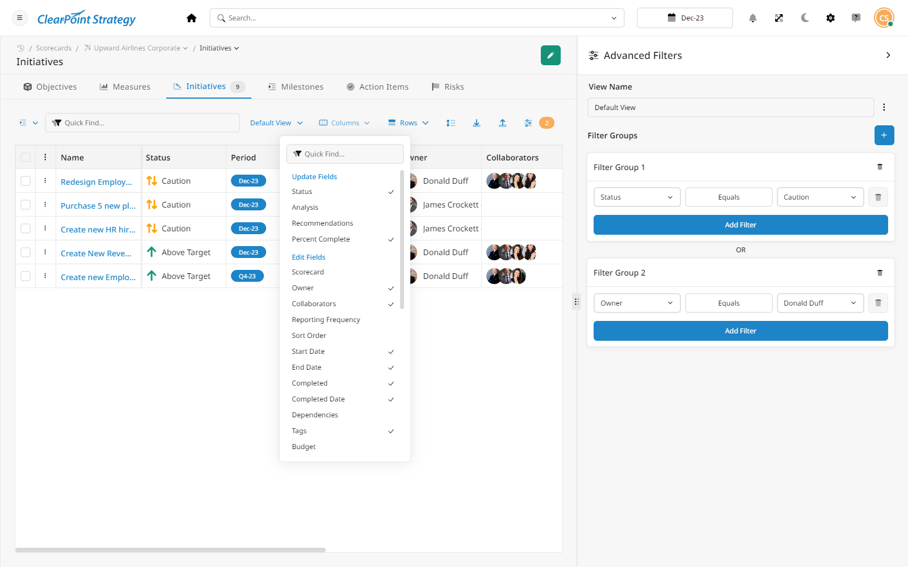Click the green edit pencil button
This screenshot has height=567, width=908.
[550, 56]
